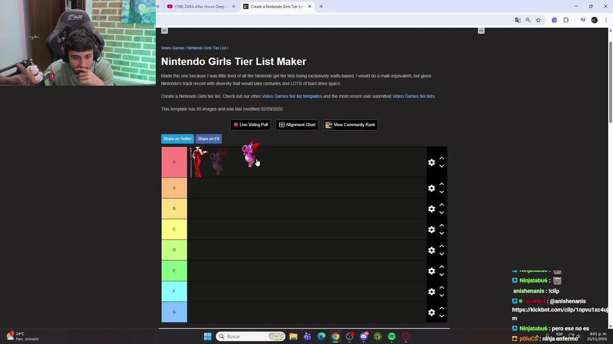Click Share on Twitter button
The image size is (613, 344).
tap(178, 139)
